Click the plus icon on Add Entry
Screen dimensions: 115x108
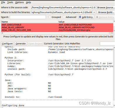80,17
